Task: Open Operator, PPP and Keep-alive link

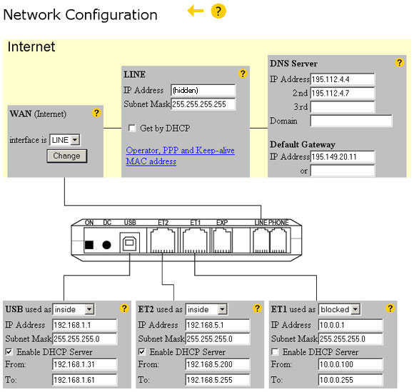Action: coord(181,150)
